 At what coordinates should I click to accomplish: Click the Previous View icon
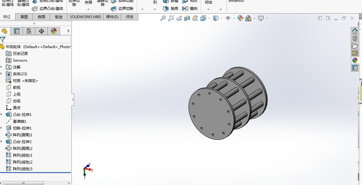click(179, 18)
